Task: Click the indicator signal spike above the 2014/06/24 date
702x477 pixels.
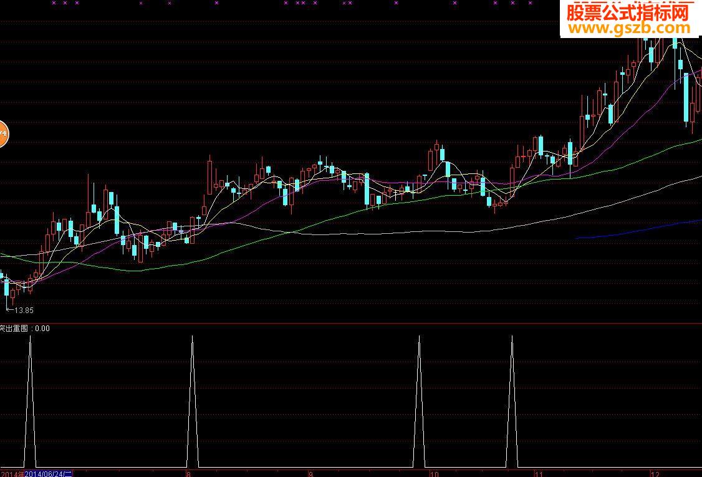Action: pos(30,402)
